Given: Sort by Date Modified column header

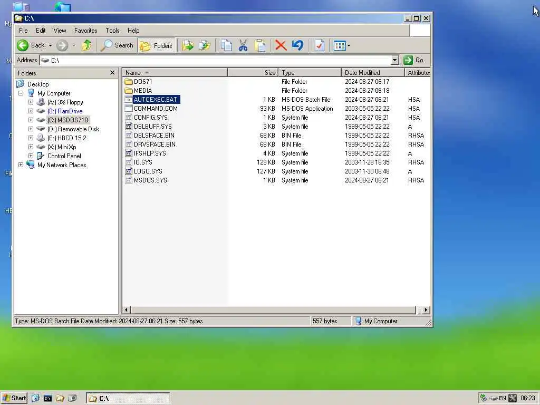Looking at the screenshot, I should point(373,73).
